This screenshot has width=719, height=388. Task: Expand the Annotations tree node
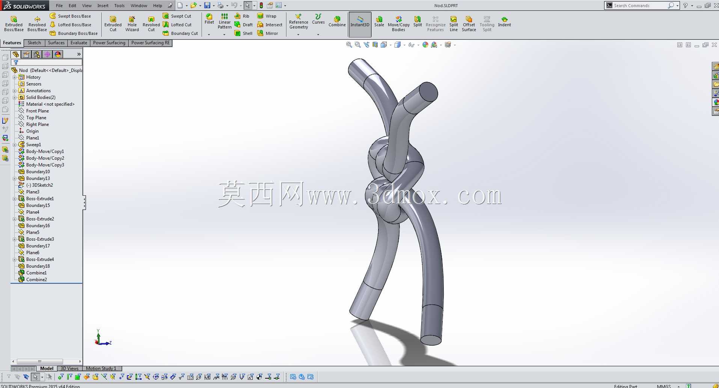[x=15, y=91]
